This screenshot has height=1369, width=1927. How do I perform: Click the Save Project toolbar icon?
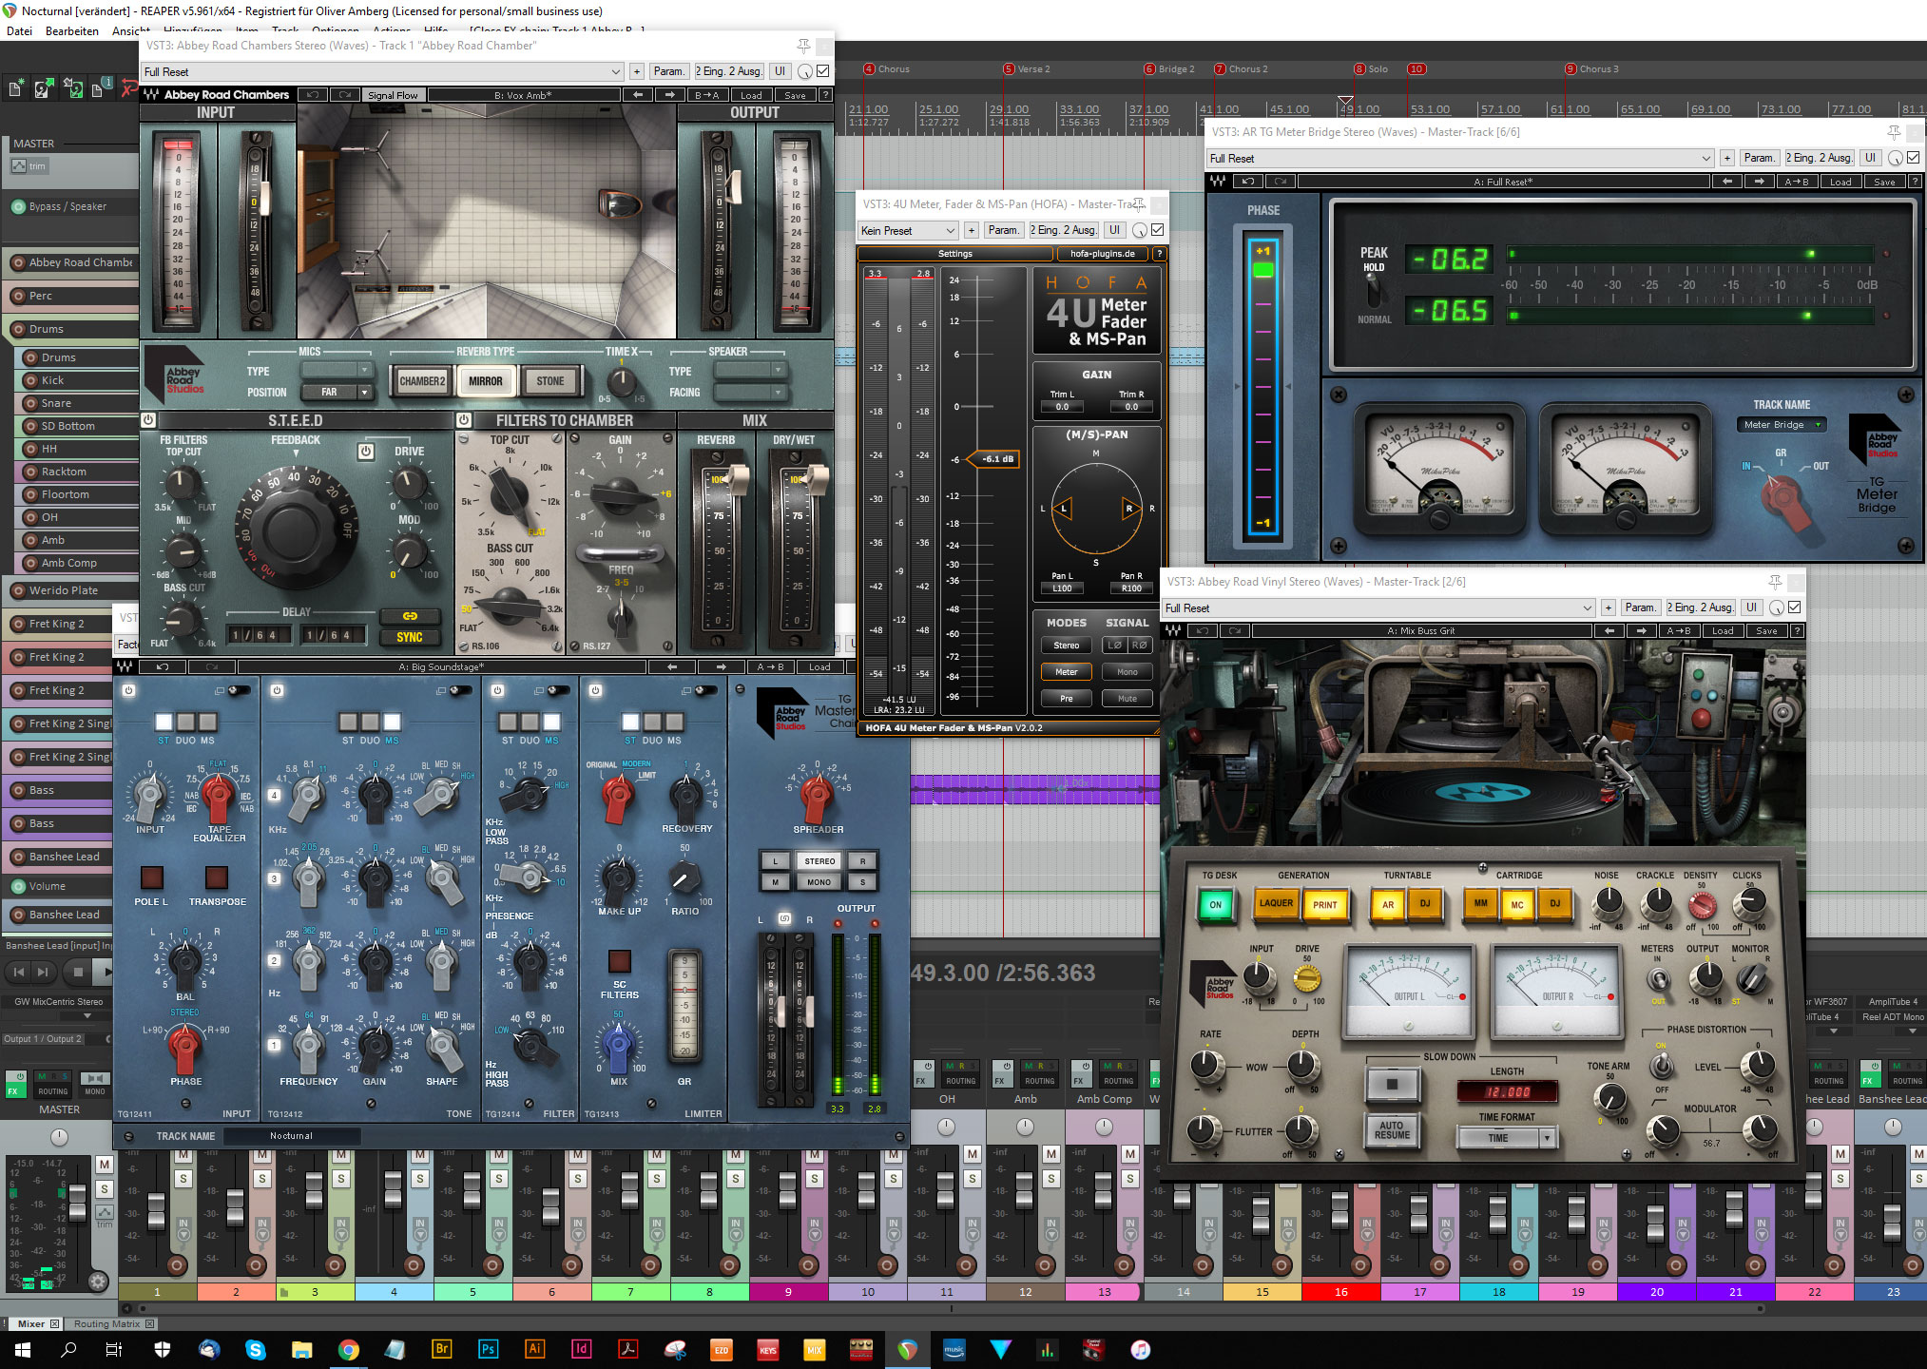tap(72, 89)
